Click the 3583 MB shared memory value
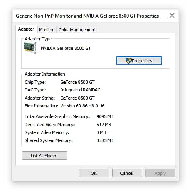This screenshot has width=195, height=194. 105,140
